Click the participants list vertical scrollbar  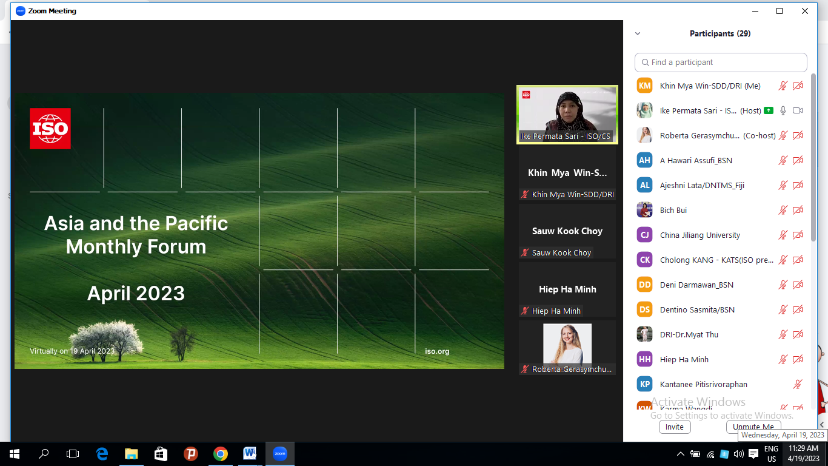[813, 158]
